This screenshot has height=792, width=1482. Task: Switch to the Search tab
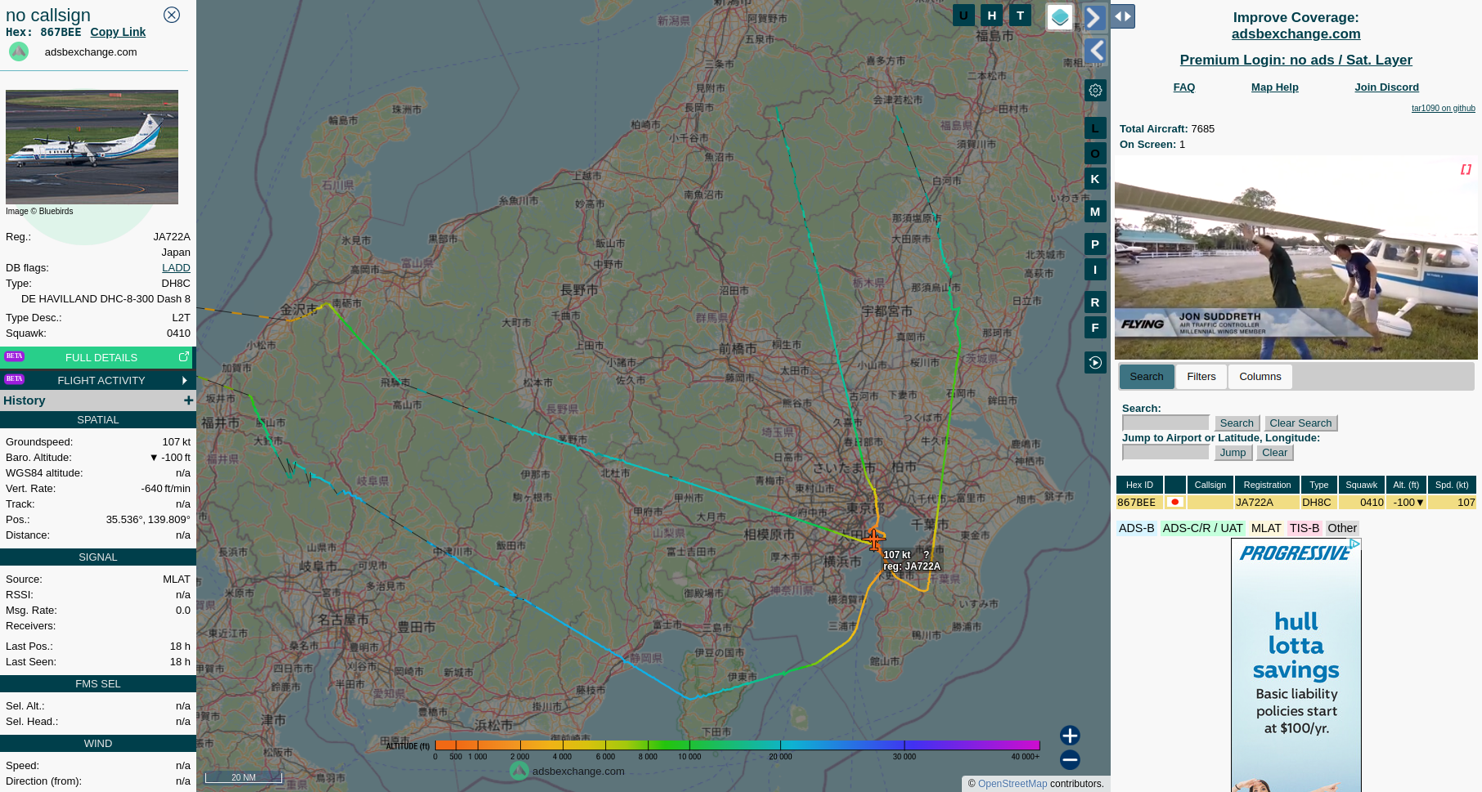pyautogui.click(x=1146, y=377)
